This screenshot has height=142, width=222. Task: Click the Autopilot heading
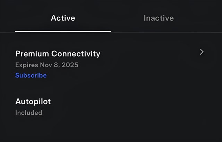[33, 102]
